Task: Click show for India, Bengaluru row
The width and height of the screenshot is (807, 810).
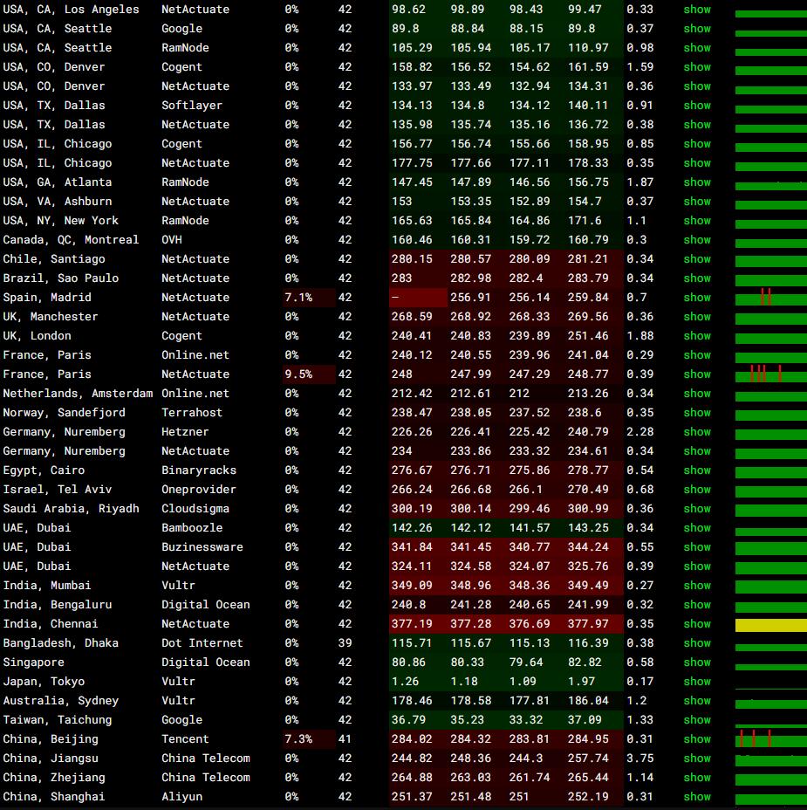Action: (x=697, y=604)
